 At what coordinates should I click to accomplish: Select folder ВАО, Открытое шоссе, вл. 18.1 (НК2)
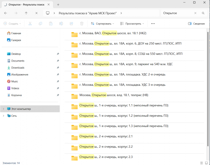click(x=134, y=34)
